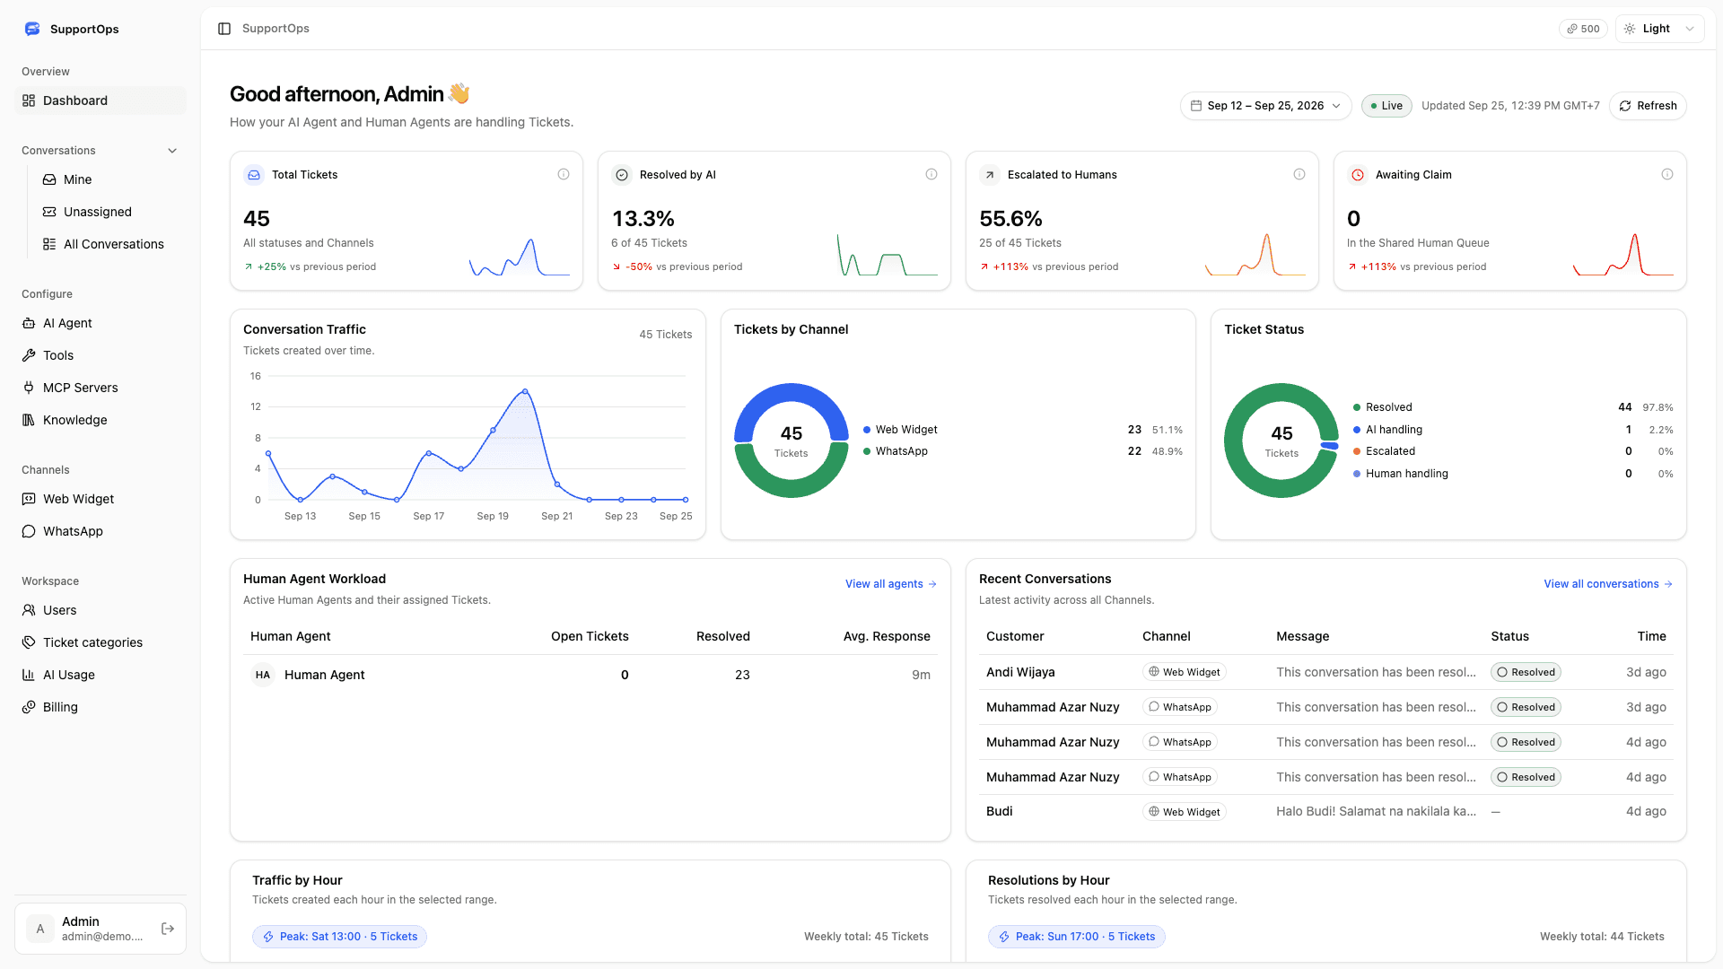Screen dimensions: 1723x969
Task: Open the Billing page
Action: click(101, 707)
